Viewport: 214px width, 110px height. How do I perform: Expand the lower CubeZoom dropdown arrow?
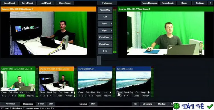tap(111, 44)
